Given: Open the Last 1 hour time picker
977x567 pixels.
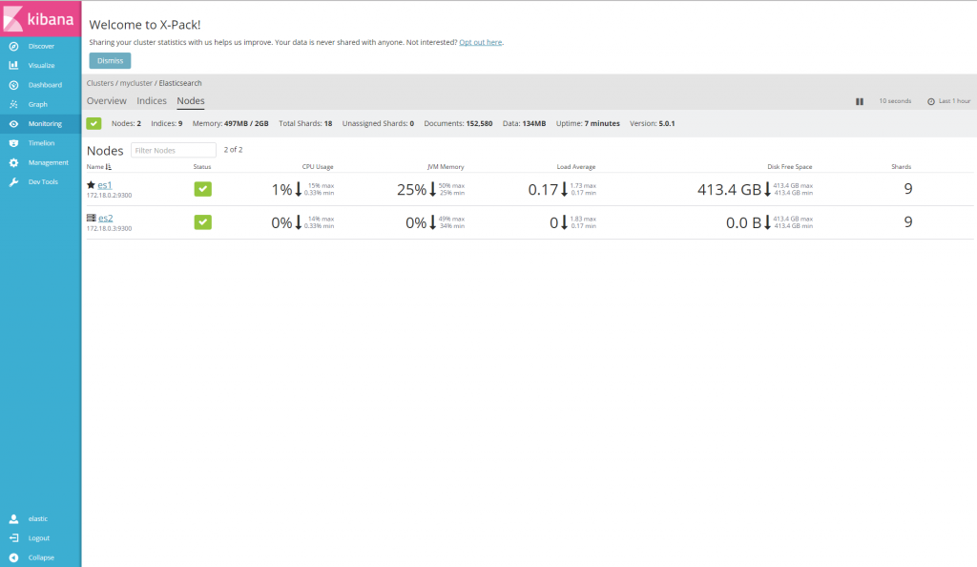Looking at the screenshot, I should (949, 101).
